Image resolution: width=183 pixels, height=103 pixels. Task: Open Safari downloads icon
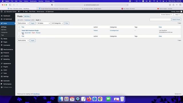(170, 5)
